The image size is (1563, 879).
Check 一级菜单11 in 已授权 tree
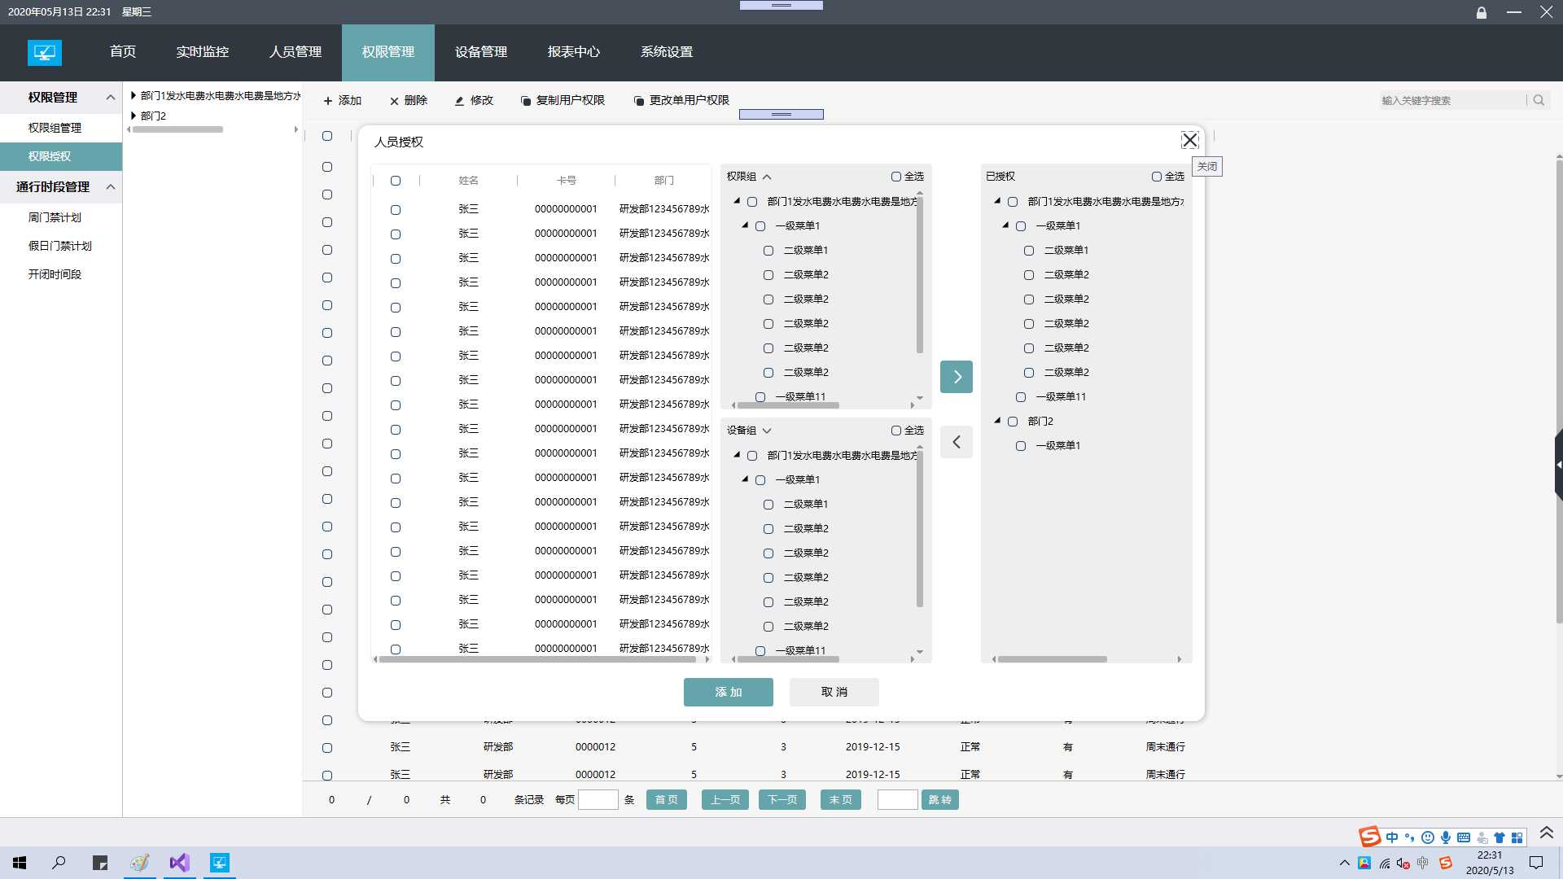click(1021, 397)
